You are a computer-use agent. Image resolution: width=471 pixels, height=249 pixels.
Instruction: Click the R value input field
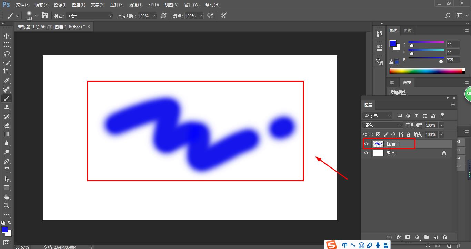pyautogui.click(x=453, y=44)
